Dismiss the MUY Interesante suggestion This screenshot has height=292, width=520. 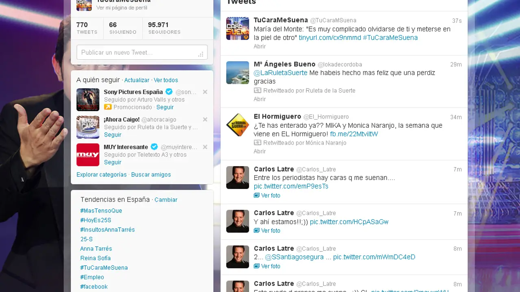click(x=205, y=147)
